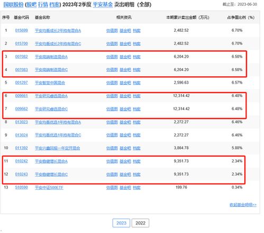View 估值图 for fund 011392
This screenshot has width=264, height=233.
coord(112,148)
